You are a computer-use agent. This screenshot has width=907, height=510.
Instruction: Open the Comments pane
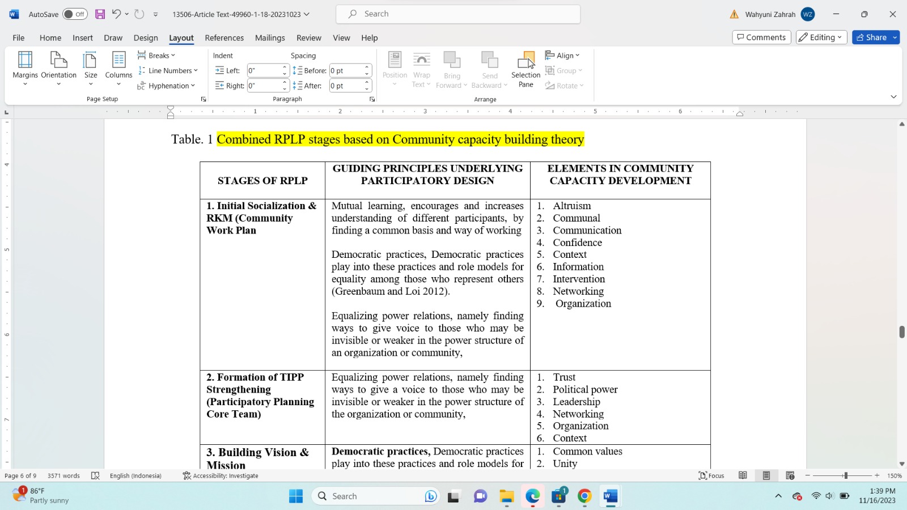[x=761, y=37]
